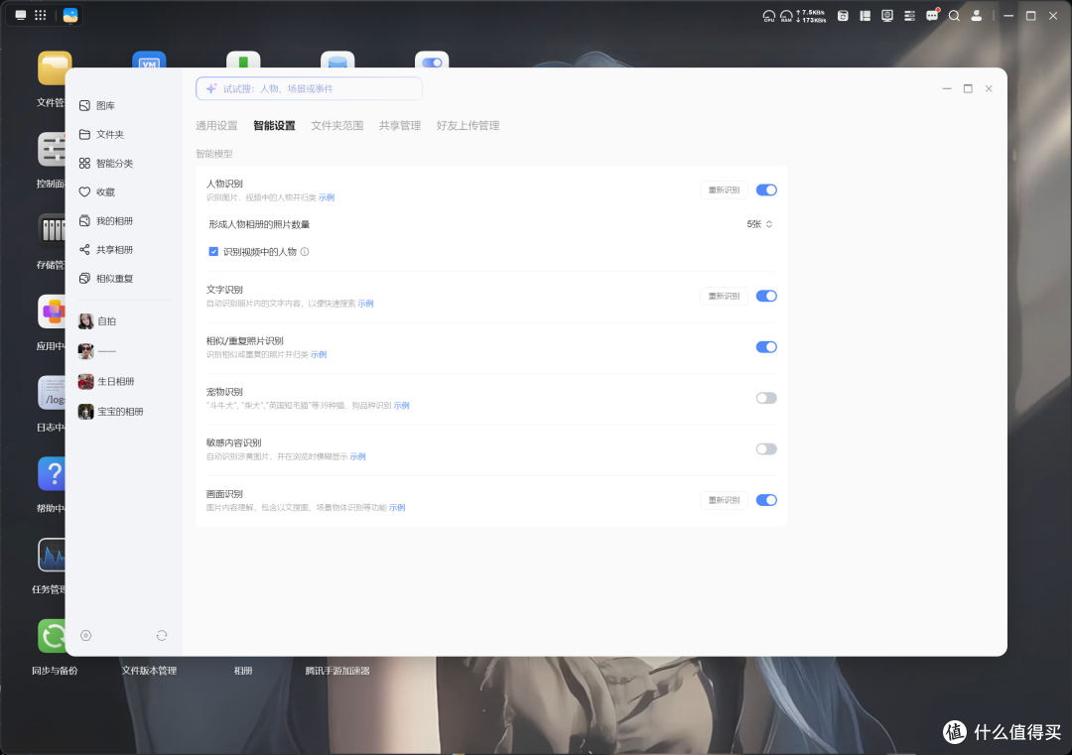This screenshot has height=755, width=1072.
Task: Open the 示例 link under 文字识别
Action: click(x=365, y=304)
